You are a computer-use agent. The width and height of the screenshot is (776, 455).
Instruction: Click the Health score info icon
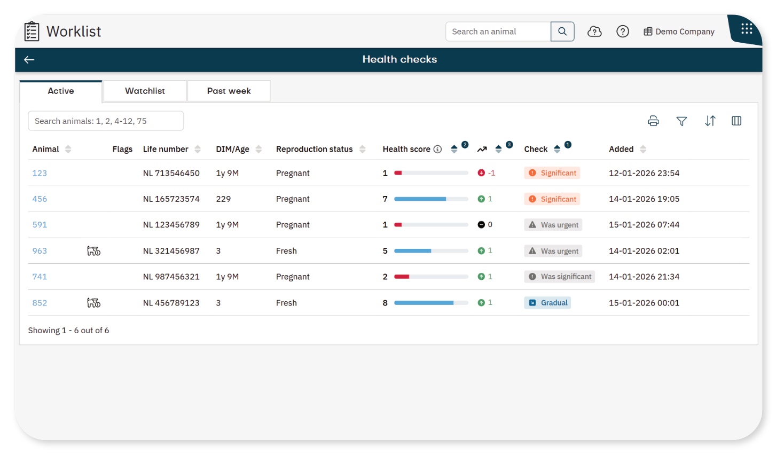(437, 150)
